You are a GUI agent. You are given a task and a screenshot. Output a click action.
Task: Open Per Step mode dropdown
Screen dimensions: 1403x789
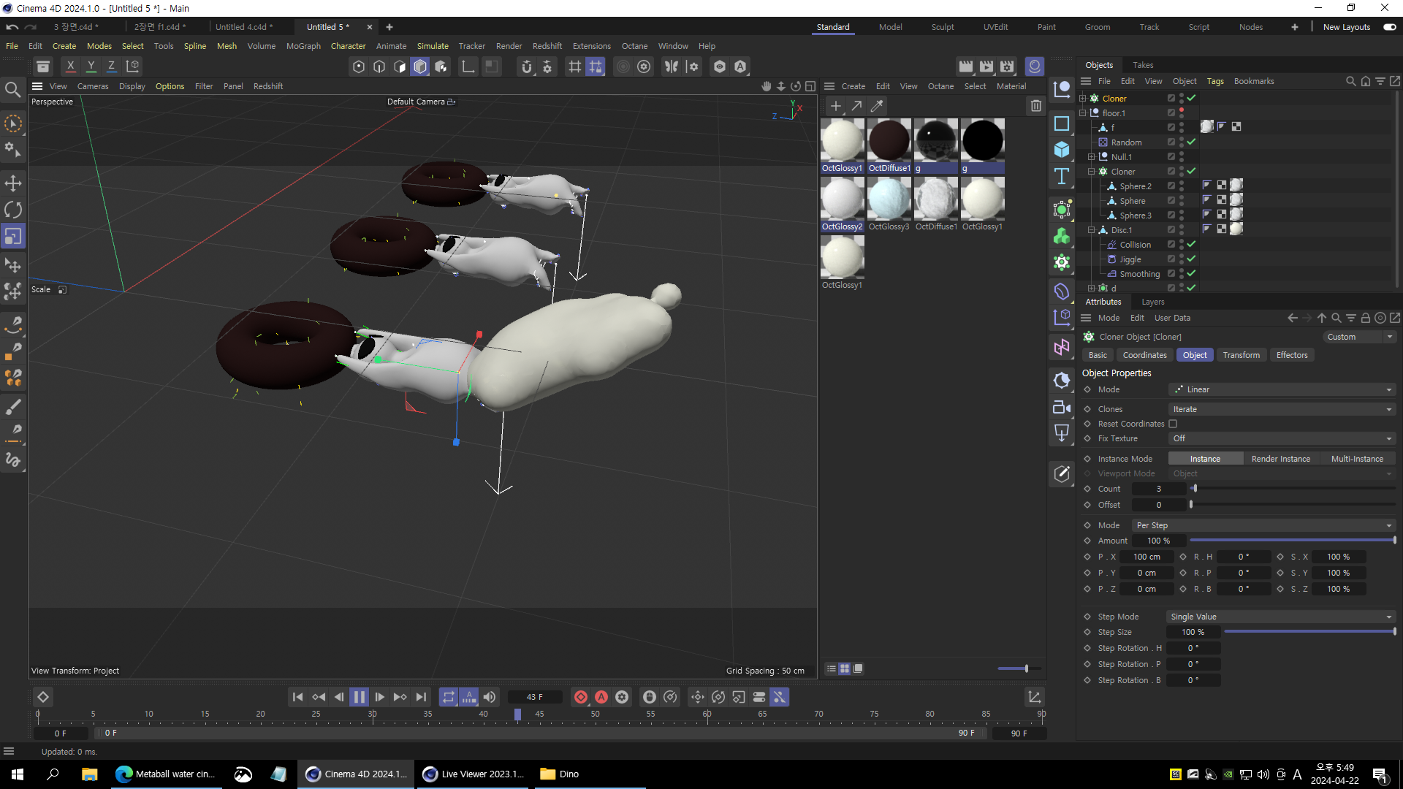[1263, 525]
